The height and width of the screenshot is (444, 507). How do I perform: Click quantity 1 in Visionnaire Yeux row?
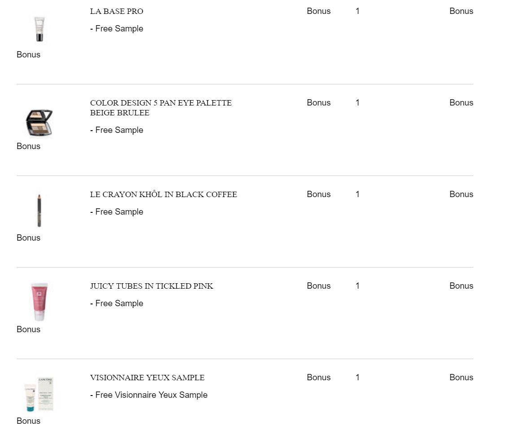coord(357,378)
